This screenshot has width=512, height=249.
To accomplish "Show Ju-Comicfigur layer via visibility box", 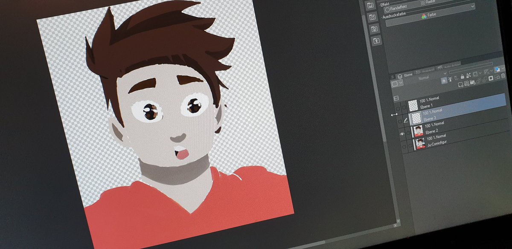I will tap(404, 147).
